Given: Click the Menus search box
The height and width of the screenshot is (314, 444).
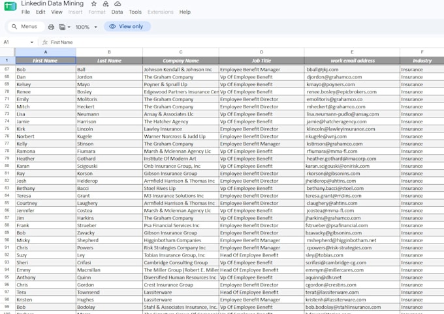Looking at the screenshot, I should click(x=26, y=26).
